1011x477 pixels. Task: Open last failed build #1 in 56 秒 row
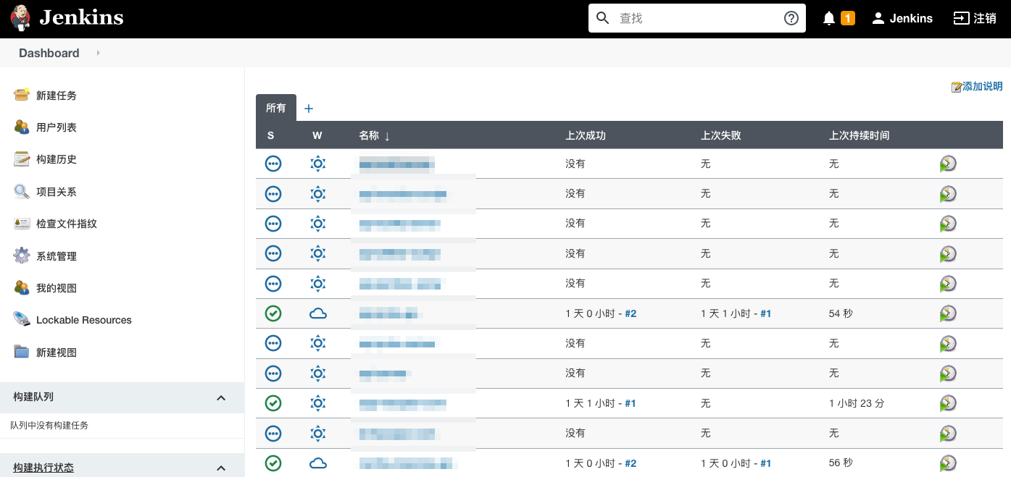coord(766,463)
